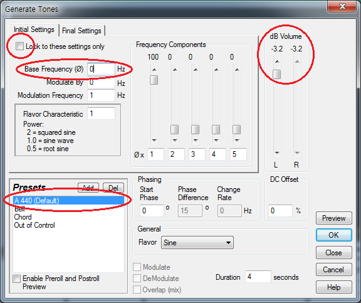Image resolution: width=361 pixels, height=303 pixels.
Task: Click the DC Offset percent field
Action: (280, 211)
